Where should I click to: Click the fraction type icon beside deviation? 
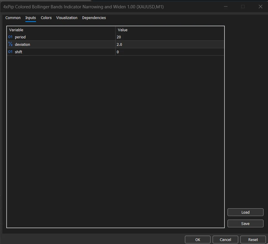click(10, 44)
